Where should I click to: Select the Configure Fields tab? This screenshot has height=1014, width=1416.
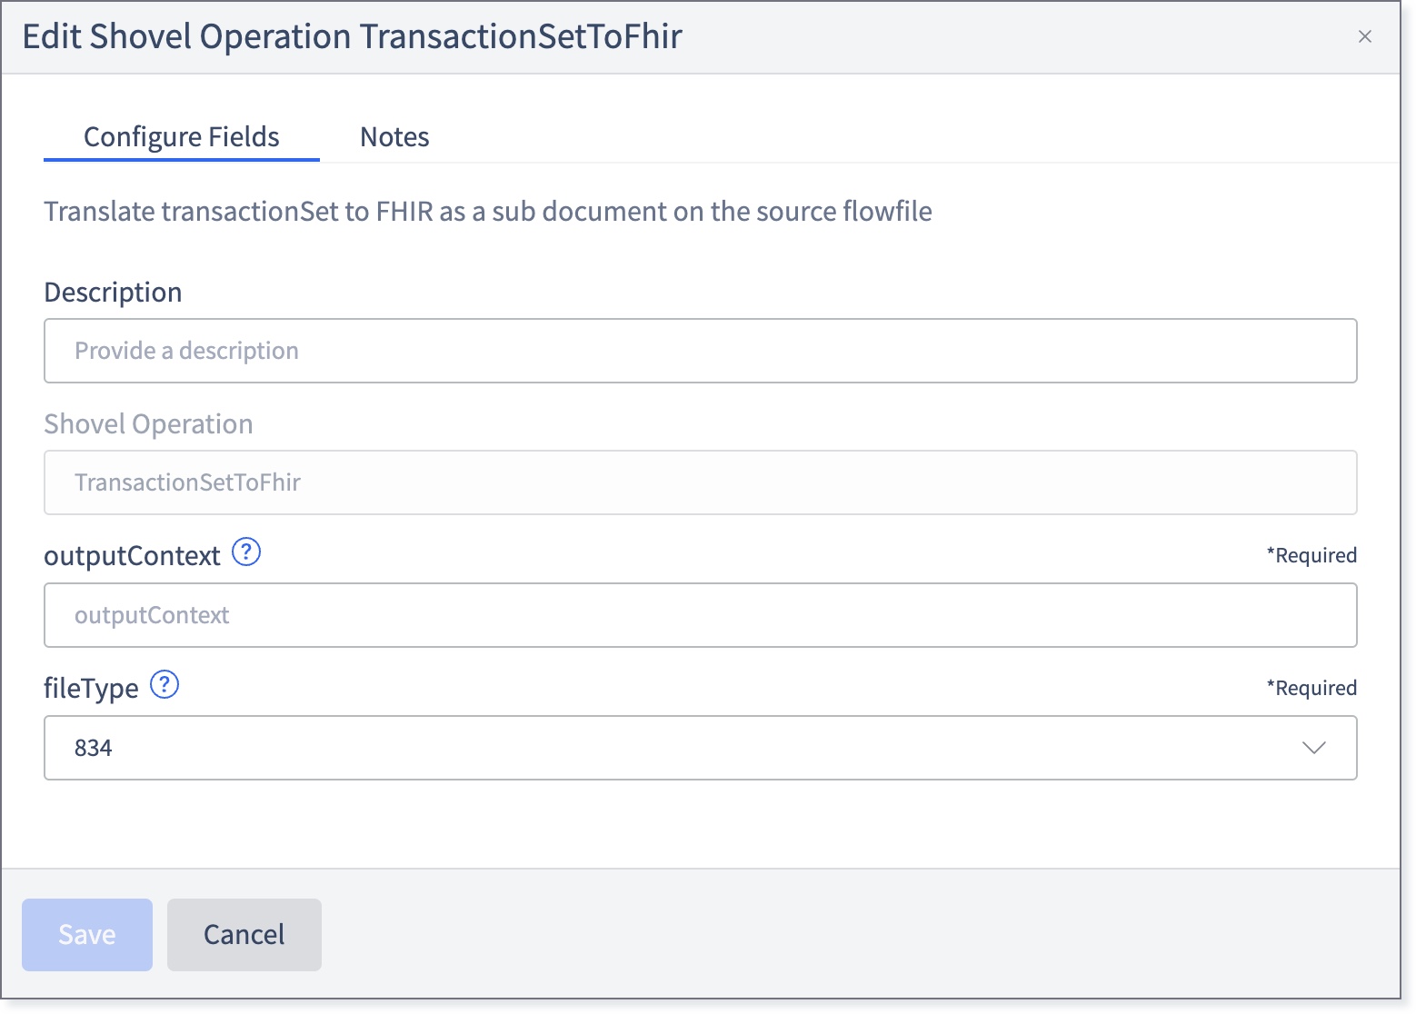click(x=181, y=136)
